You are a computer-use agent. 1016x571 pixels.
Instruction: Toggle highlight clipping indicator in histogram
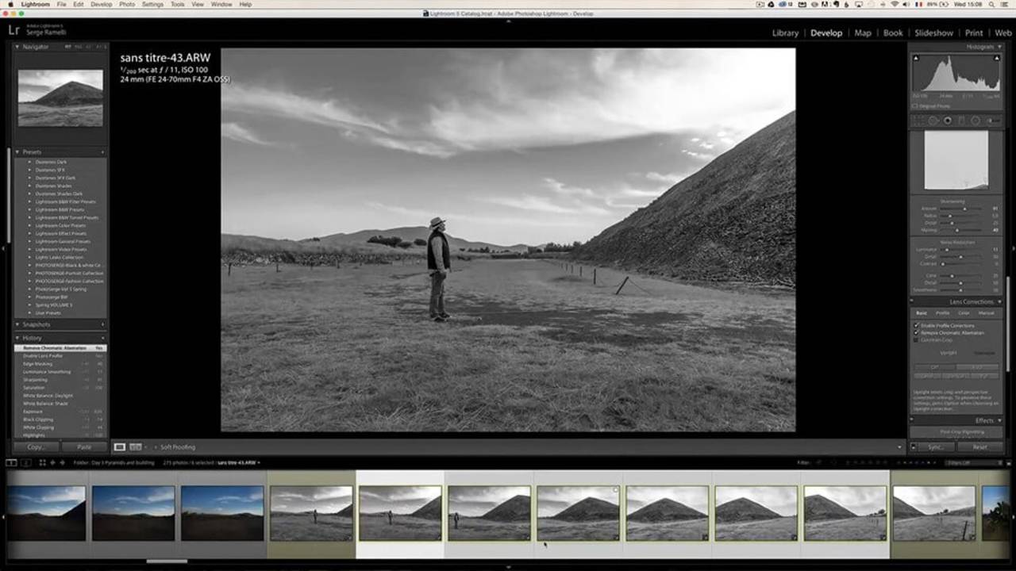[999, 58]
